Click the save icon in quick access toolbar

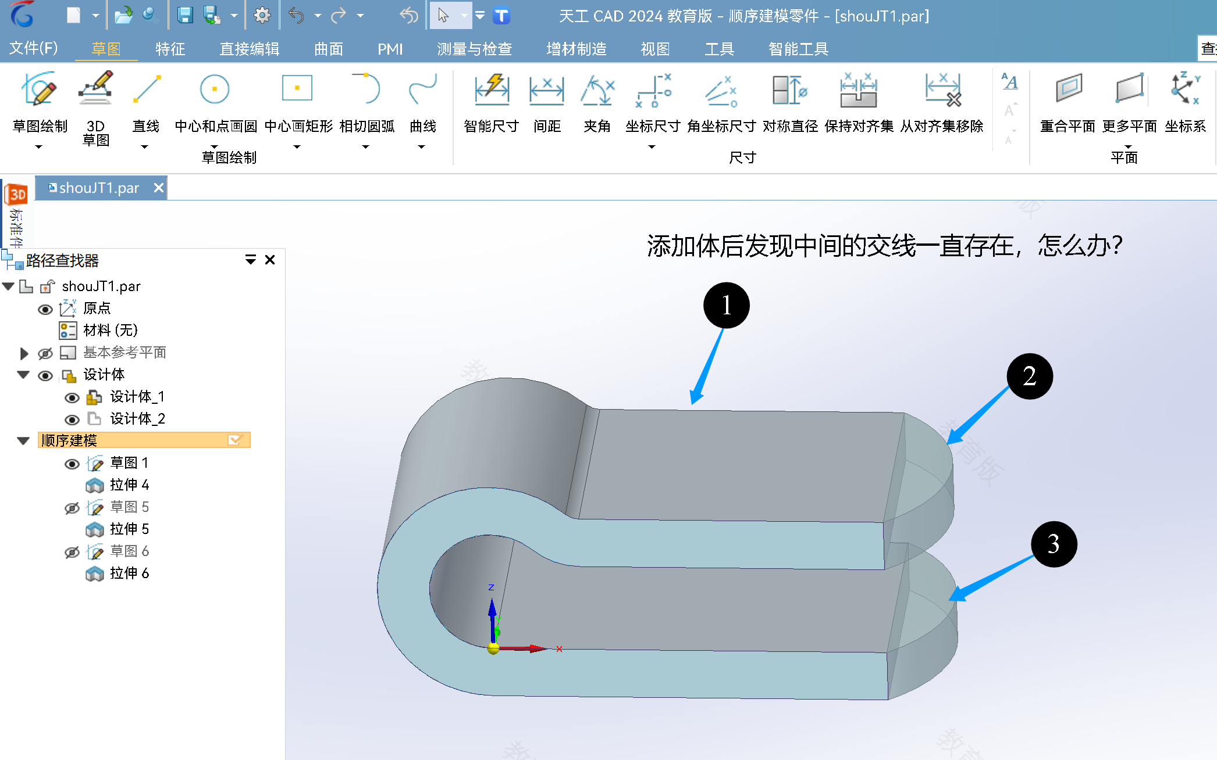185,15
